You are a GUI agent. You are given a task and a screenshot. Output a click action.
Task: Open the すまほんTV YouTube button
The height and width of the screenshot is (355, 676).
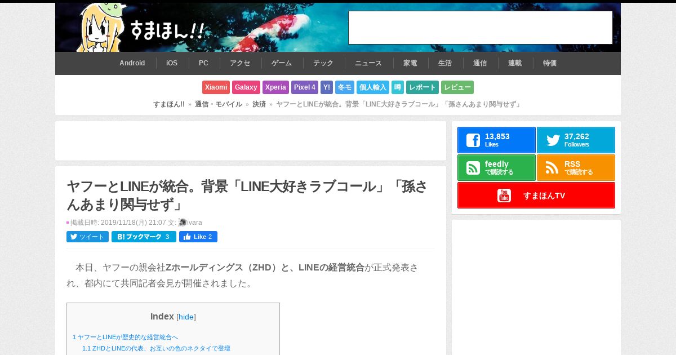536,195
